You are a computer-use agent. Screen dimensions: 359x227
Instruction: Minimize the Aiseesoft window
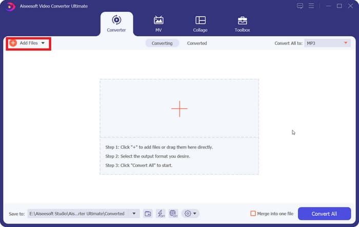click(328, 6)
